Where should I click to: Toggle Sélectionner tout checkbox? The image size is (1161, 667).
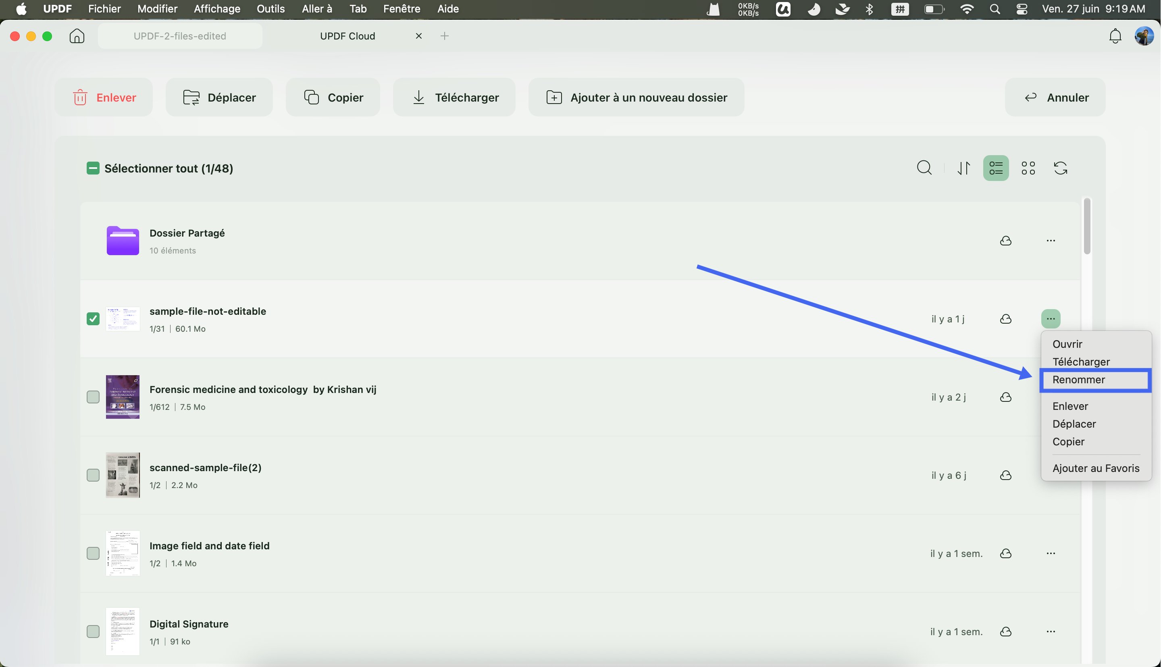[93, 168]
